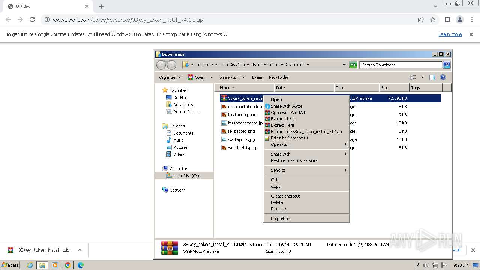The image size is (480, 270).
Task: Open Share with toolbar dropdown
Action: (232, 77)
